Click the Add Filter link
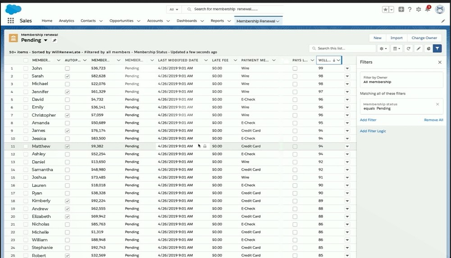 368,120
